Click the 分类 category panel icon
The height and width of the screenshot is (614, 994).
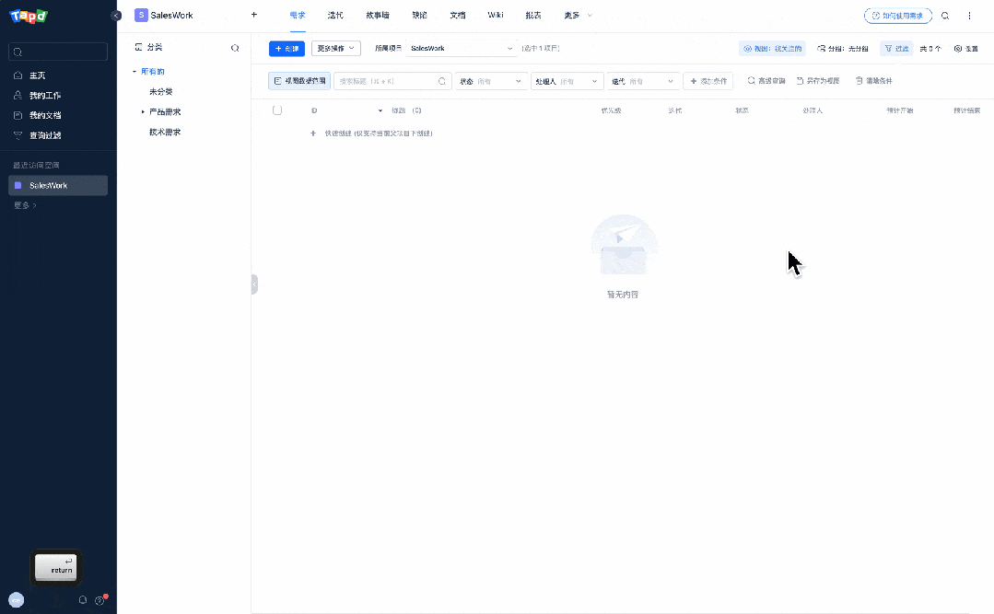tap(139, 48)
